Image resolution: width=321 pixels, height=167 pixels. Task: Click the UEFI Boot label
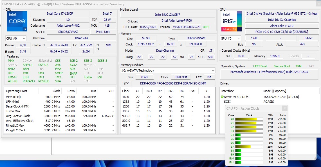[260, 66]
